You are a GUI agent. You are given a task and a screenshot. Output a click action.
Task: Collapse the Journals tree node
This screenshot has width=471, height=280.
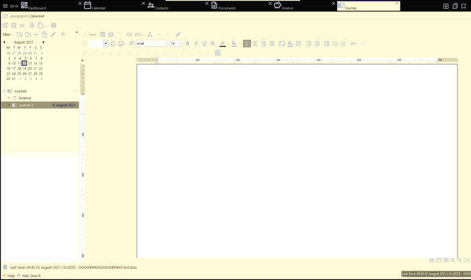pos(4,91)
